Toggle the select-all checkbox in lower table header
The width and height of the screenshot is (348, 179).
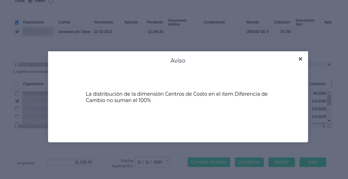point(17,84)
